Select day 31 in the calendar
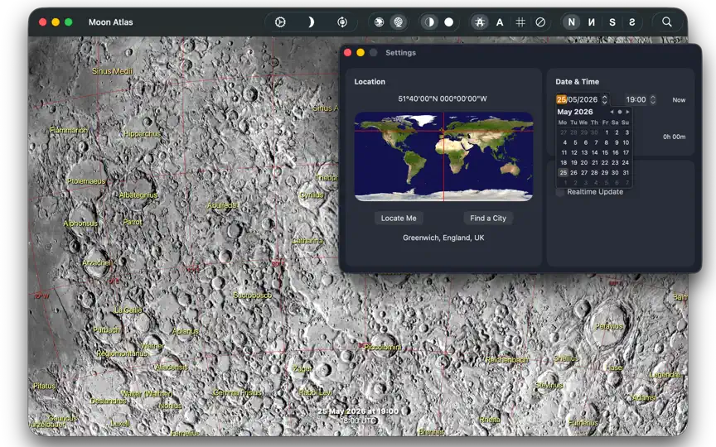Screen dimensions: 716x447 [626, 172]
